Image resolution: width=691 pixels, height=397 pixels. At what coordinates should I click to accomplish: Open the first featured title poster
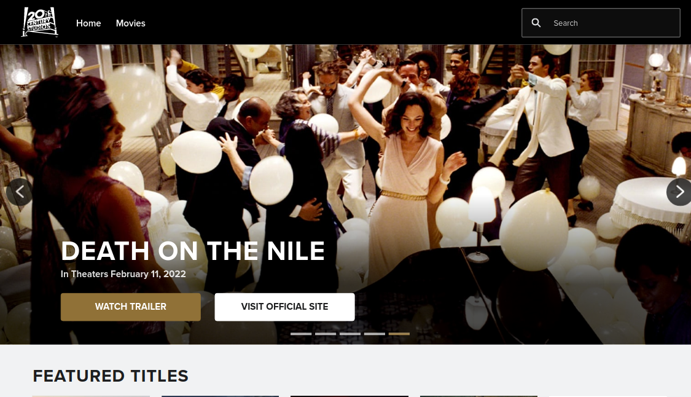92,396
